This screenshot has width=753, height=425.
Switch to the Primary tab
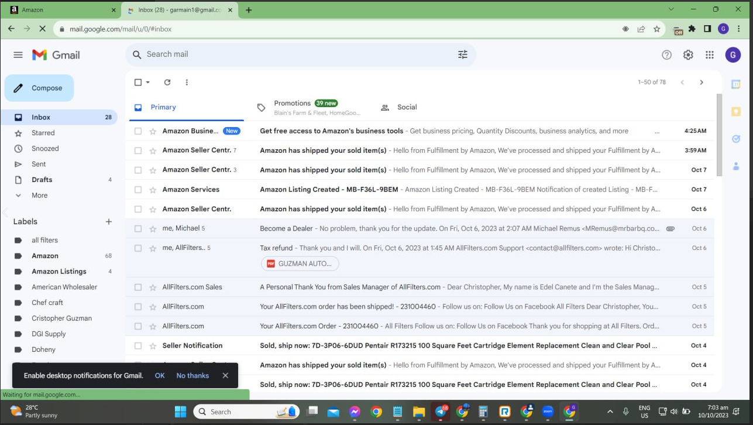pyautogui.click(x=186, y=107)
